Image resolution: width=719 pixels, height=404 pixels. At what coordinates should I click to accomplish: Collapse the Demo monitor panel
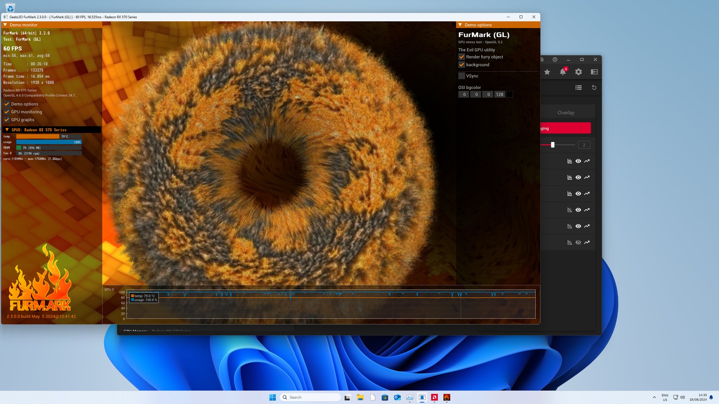5,25
